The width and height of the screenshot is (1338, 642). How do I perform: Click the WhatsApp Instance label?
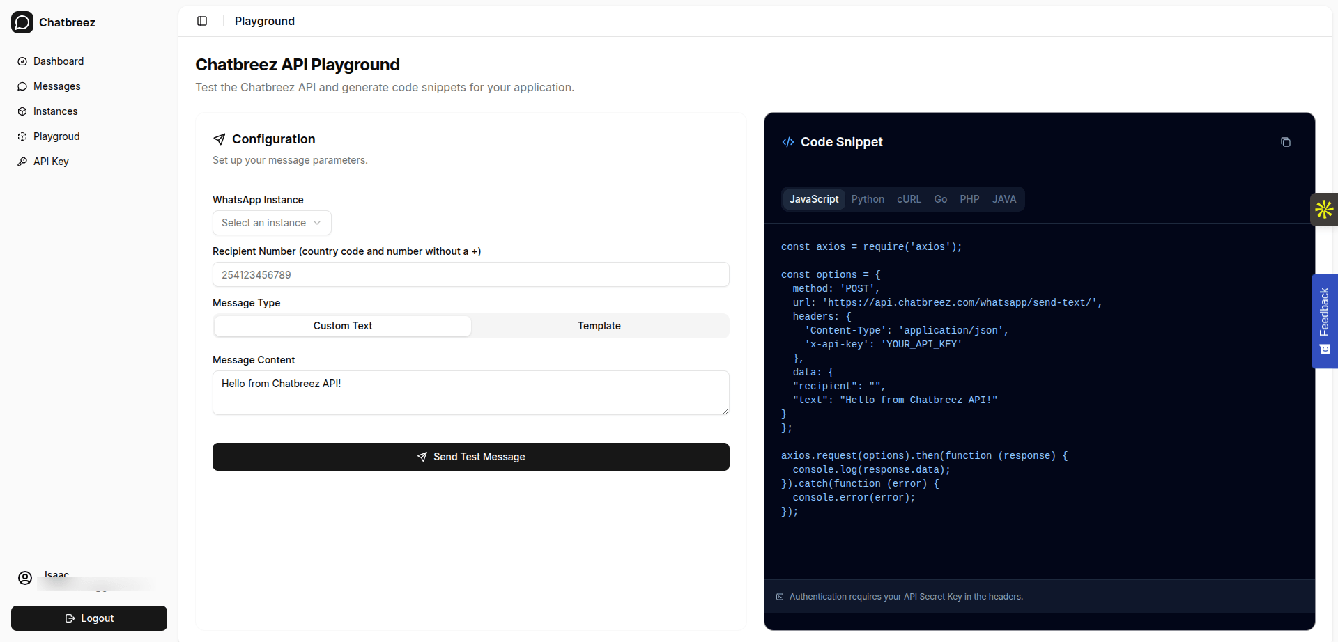tap(258, 200)
